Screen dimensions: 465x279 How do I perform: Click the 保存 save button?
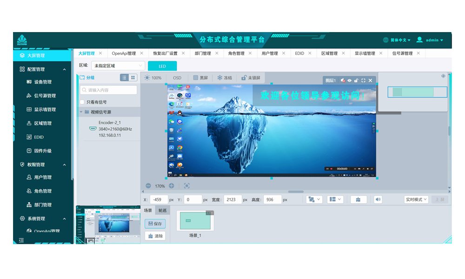tap(155, 224)
